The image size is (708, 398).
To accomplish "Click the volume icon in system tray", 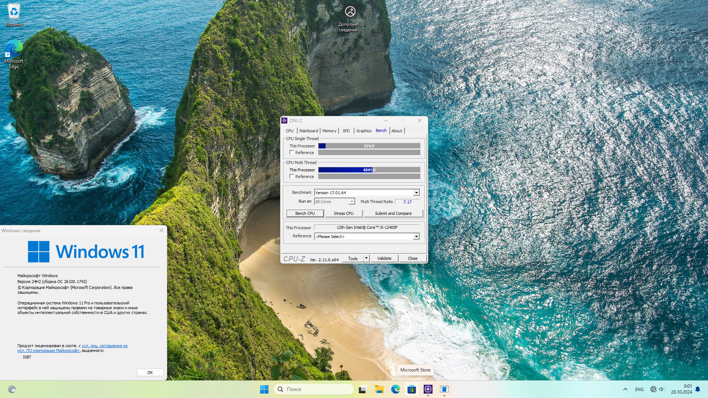I will [x=661, y=389].
